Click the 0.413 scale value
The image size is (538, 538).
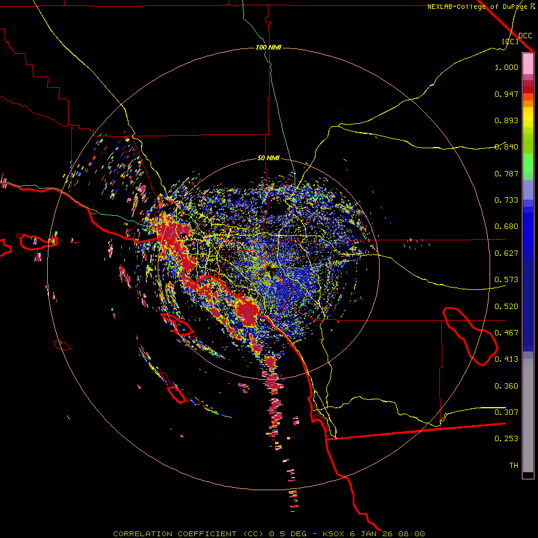pos(506,359)
